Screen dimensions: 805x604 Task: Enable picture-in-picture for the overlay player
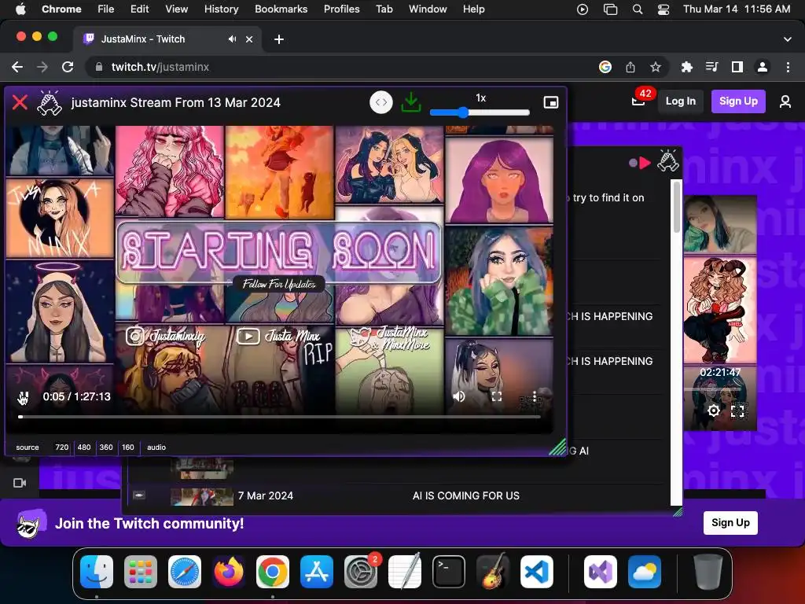click(x=551, y=102)
